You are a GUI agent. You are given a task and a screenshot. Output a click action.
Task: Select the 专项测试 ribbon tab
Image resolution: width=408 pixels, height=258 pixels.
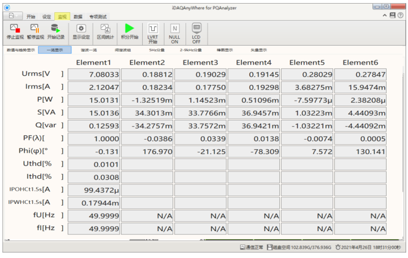point(98,16)
